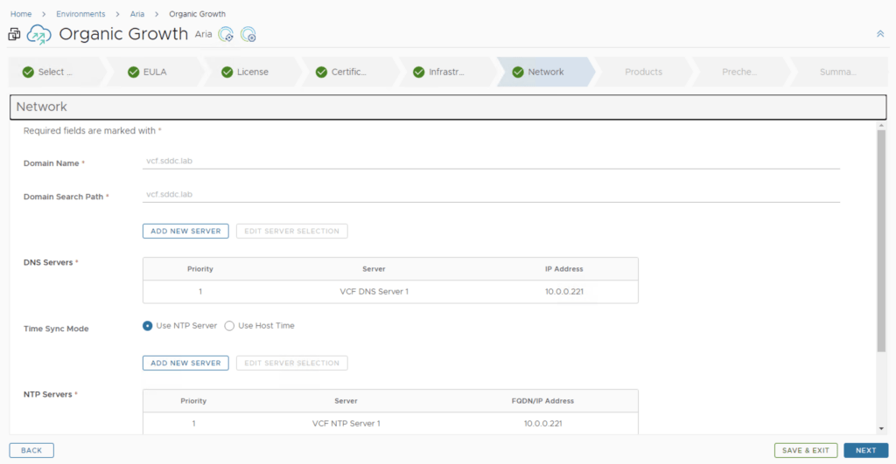The height and width of the screenshot is (464, 896).
Task: Click the Domain Search Path input field
Action: pyautogui.click(x=490, y=194)
